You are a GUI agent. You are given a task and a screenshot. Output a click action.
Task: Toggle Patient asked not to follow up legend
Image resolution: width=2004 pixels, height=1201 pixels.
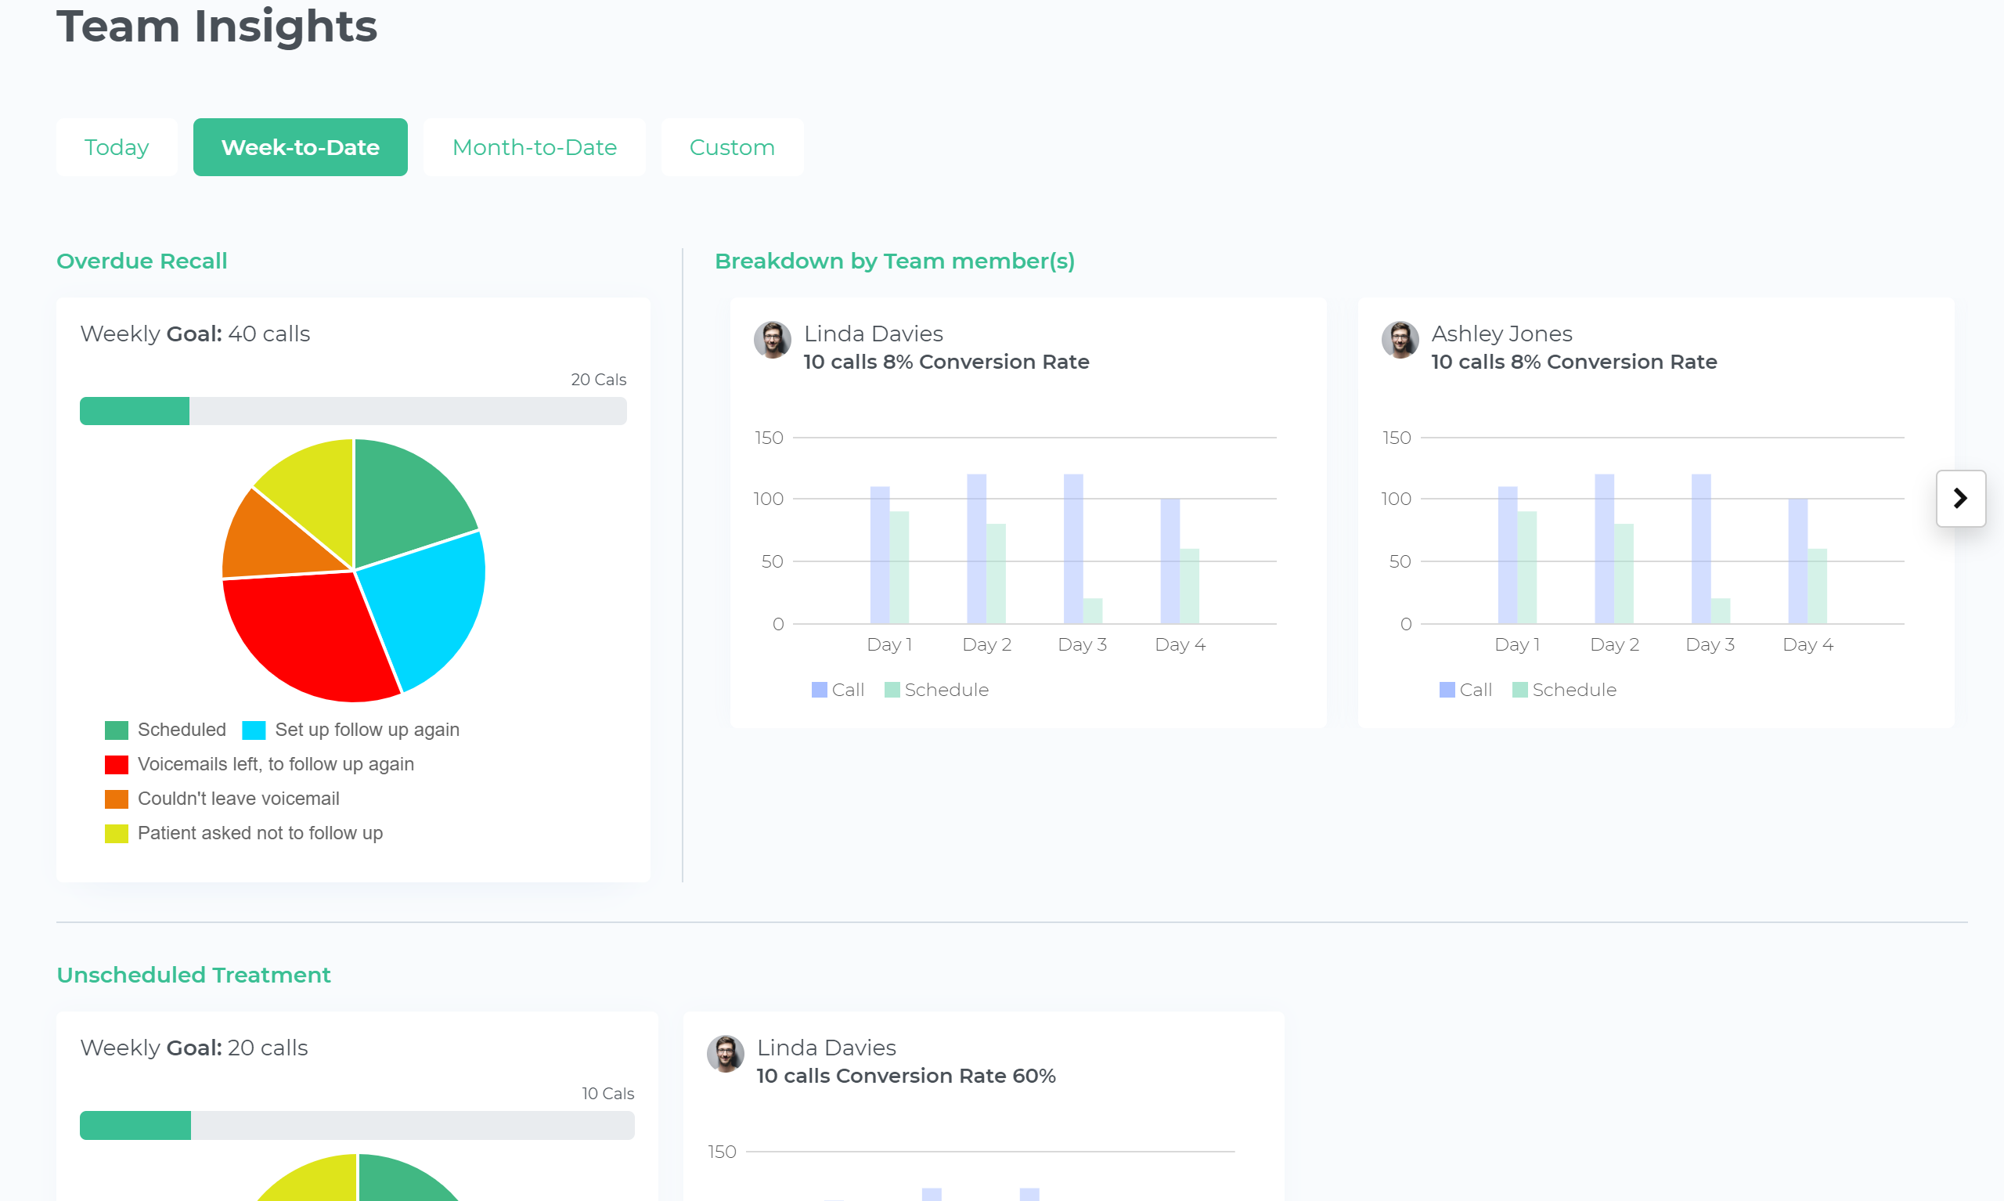[x=243, y=834]
